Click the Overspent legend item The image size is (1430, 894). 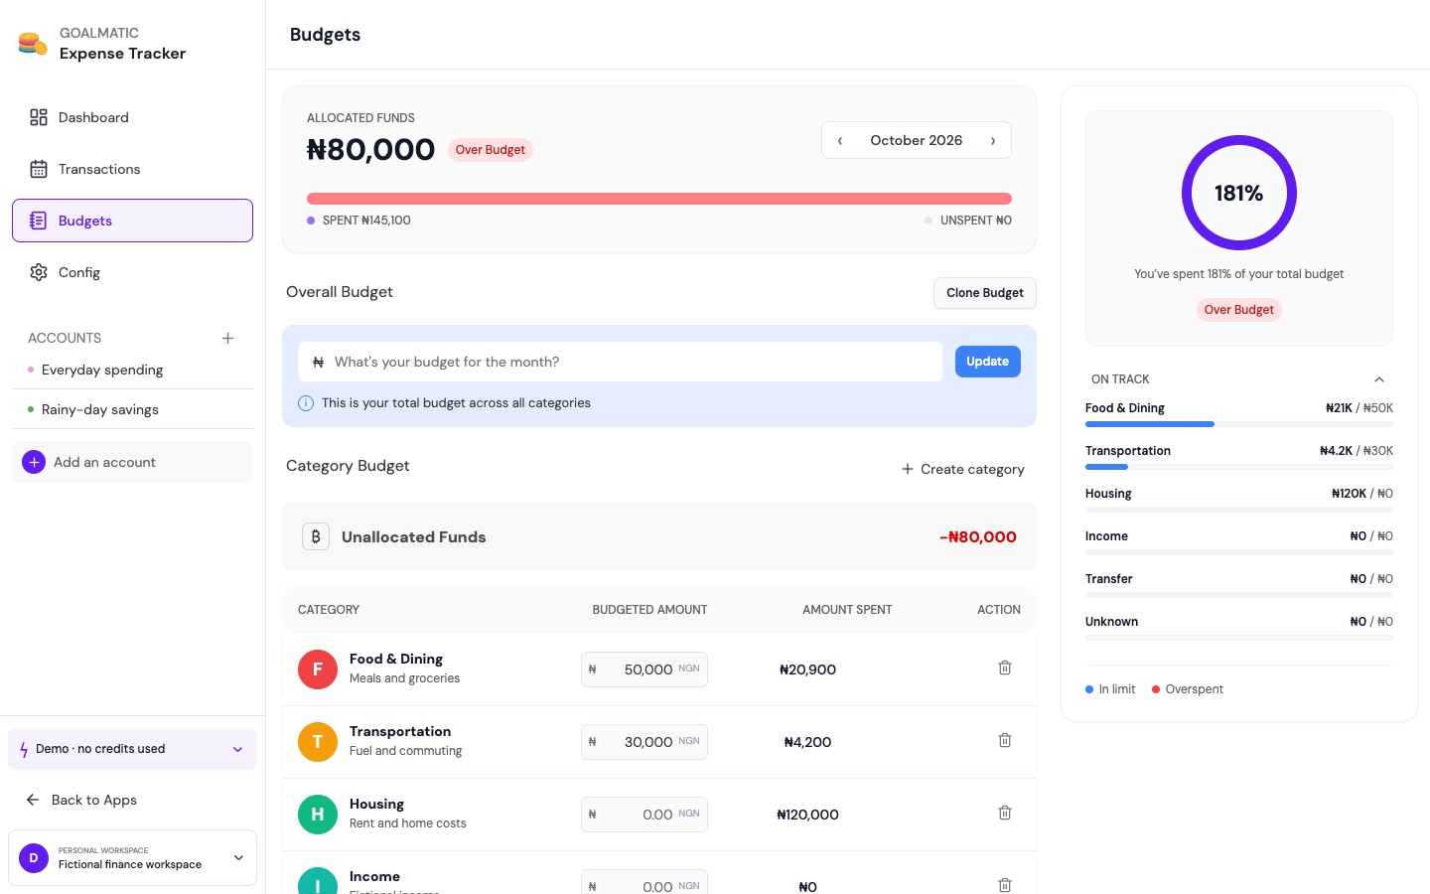pyautogui.click(x=1188, y=689)
